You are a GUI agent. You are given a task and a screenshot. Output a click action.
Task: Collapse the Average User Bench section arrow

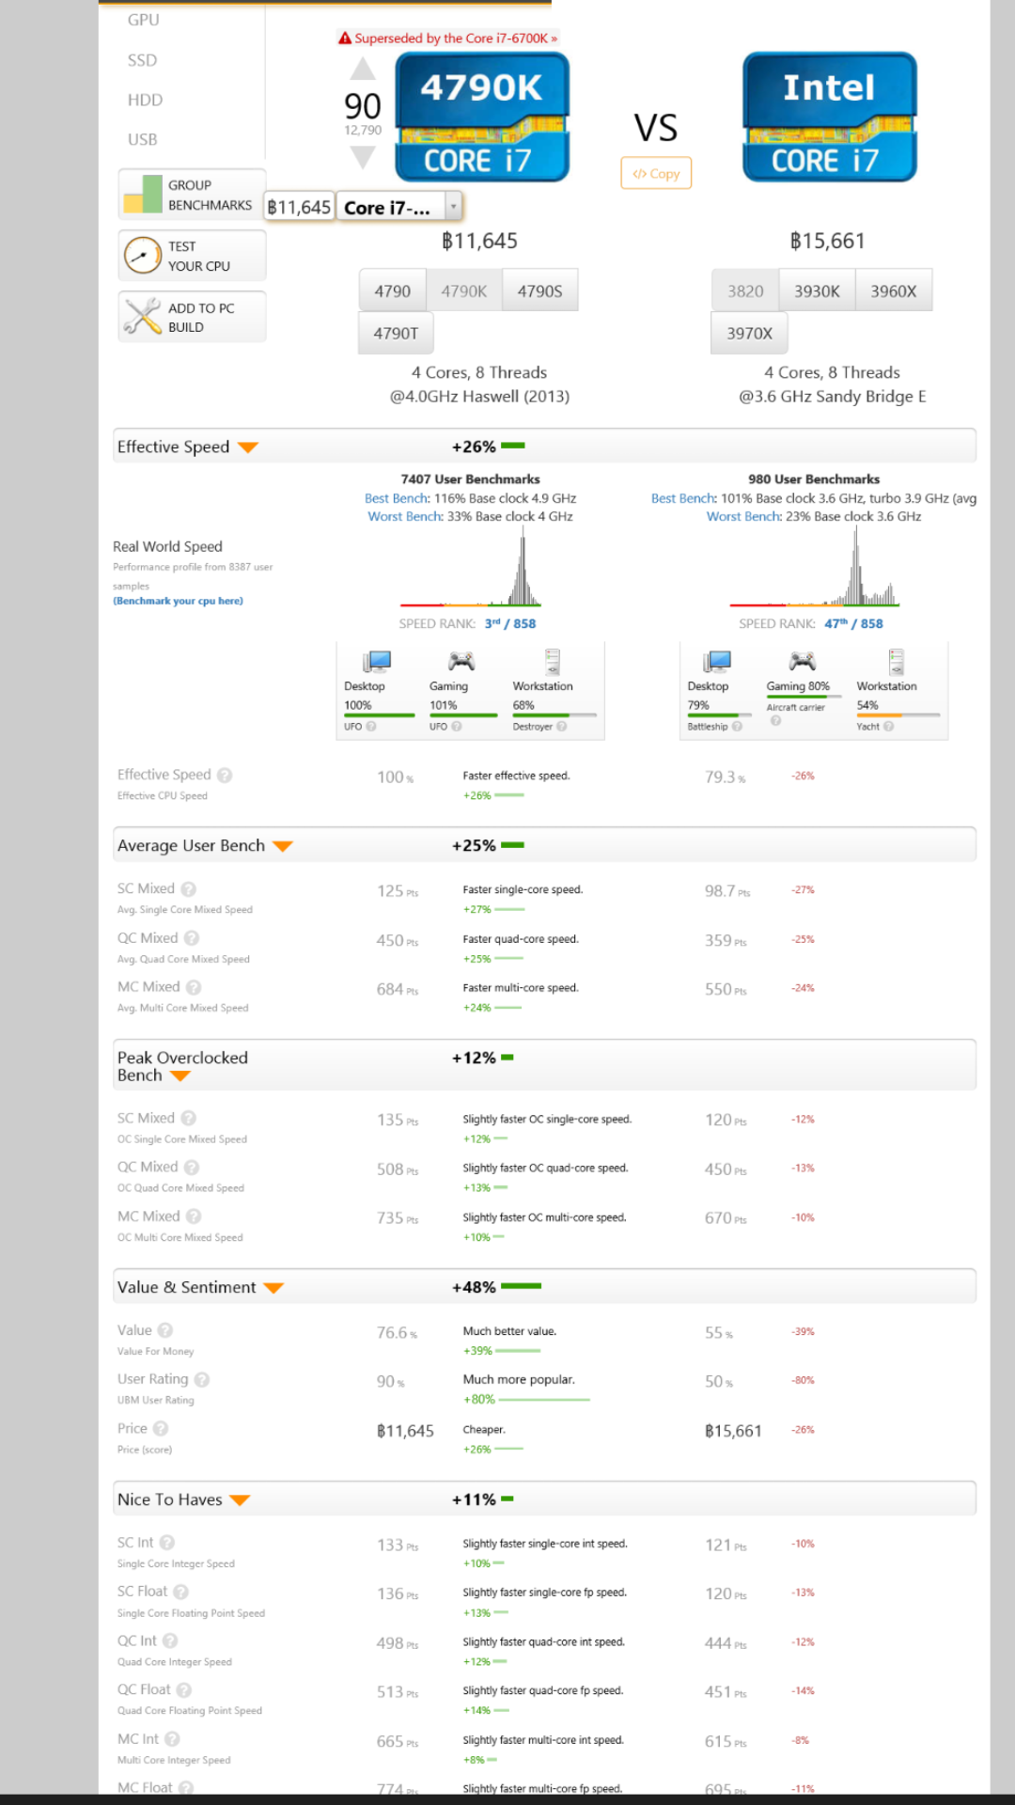coord(283,846)
